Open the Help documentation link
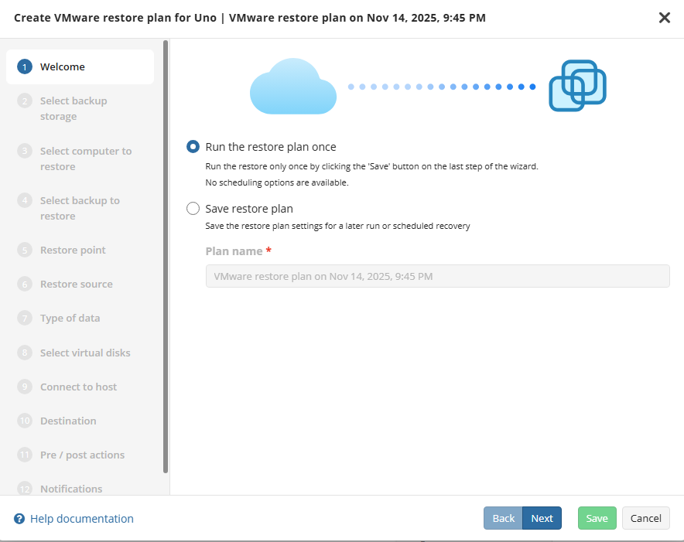 pos(81,519)
